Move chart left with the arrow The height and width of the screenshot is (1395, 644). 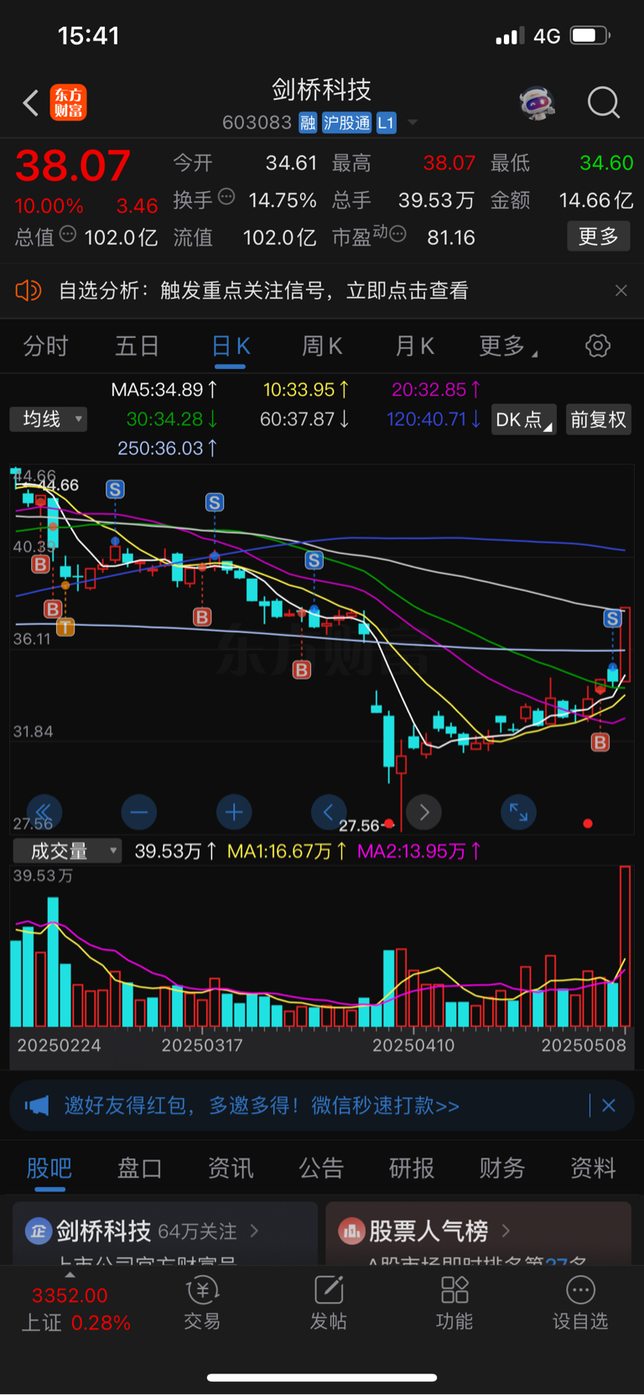pos(329,812)
